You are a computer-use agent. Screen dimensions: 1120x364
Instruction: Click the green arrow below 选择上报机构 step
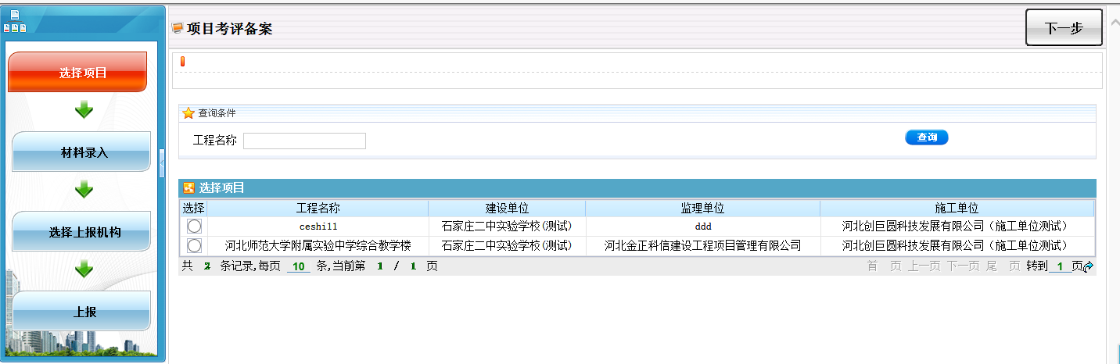click(x=84, y=269)
